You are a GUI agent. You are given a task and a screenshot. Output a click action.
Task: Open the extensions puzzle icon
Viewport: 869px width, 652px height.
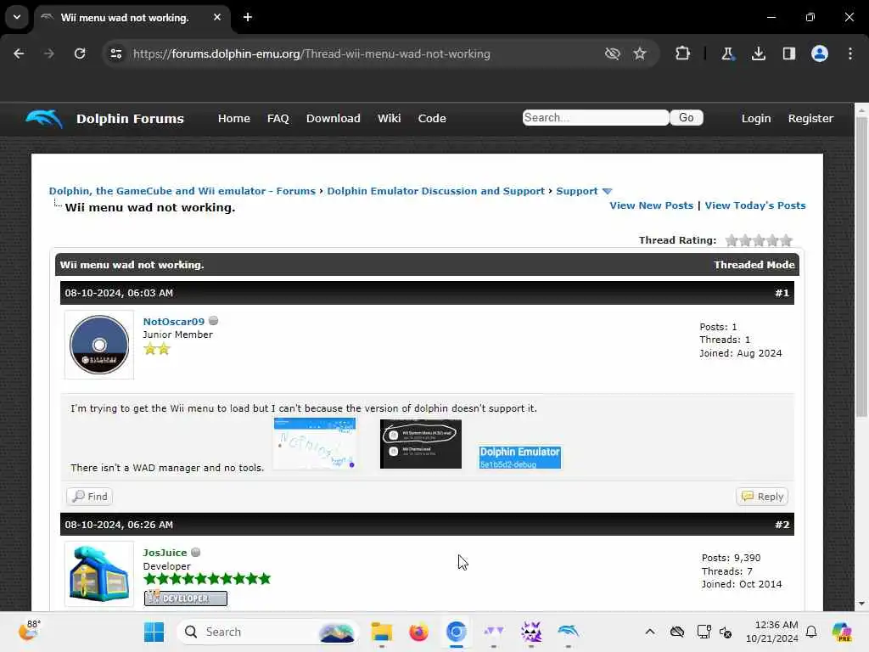[683, 53]
